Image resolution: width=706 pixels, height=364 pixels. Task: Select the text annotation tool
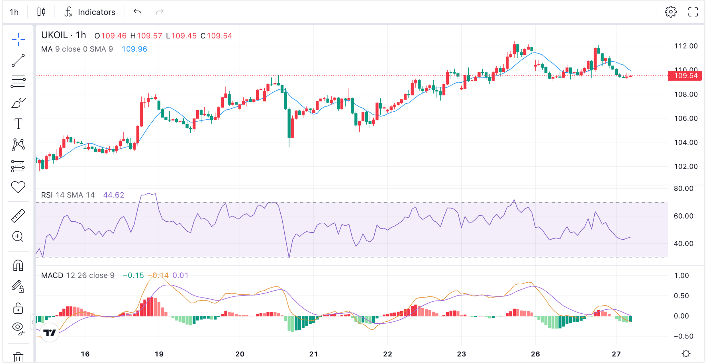click(x=18, y=124)
